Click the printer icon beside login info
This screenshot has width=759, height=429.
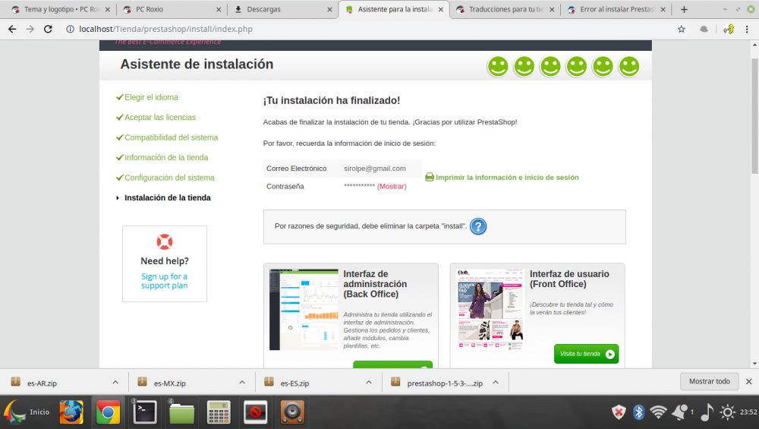[430, 177]
